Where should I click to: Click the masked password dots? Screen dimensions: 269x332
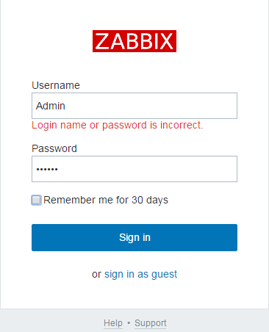(x=47, y=169)
